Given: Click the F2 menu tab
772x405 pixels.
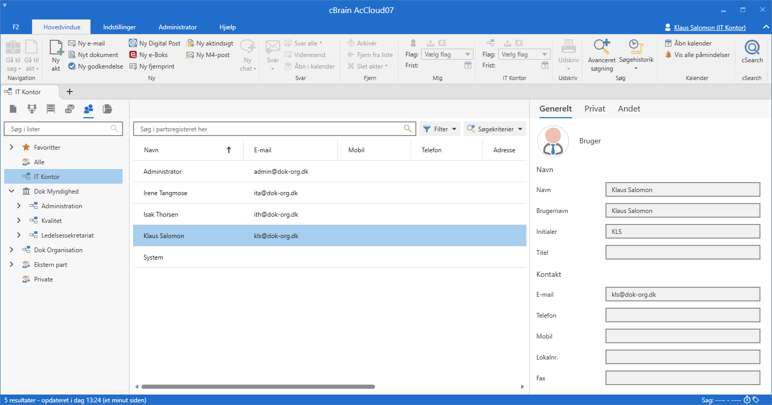Looking at the screenshot, I should click(16, 27).
